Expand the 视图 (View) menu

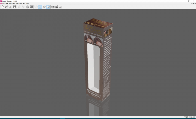[10, 3]
